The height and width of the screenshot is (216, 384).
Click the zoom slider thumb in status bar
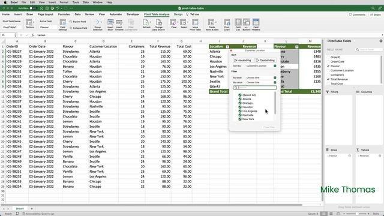(357, 214)
